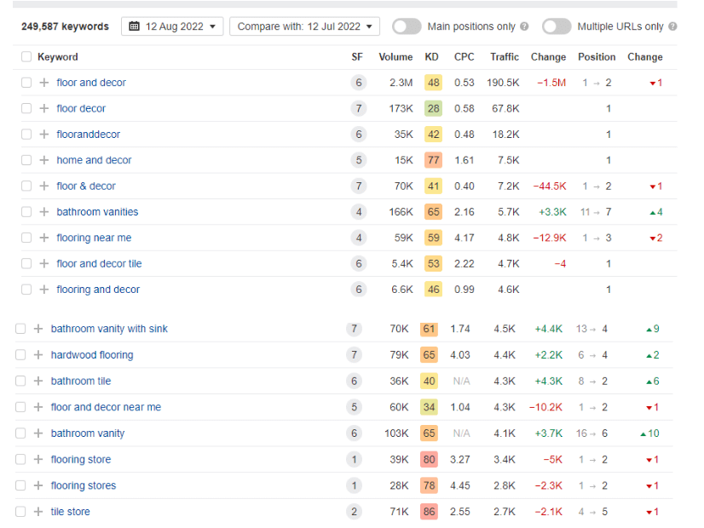Image resolution: width=704 pixels, height=528 pixels.
Task: Sort the table by CPC column
Action: click(x=464, y=57)
